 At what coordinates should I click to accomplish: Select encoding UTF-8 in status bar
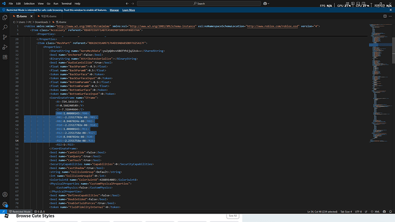358,212
